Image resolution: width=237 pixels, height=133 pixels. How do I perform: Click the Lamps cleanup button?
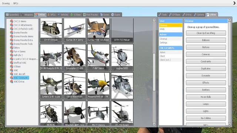point(206,104)
